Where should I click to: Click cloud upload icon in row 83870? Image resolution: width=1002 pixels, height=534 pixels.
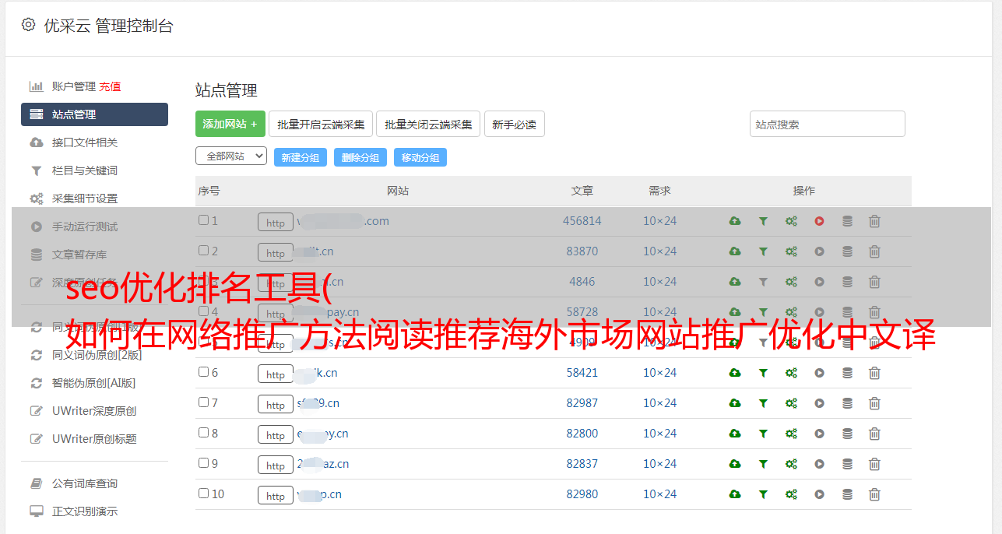(x=734, y=251)
